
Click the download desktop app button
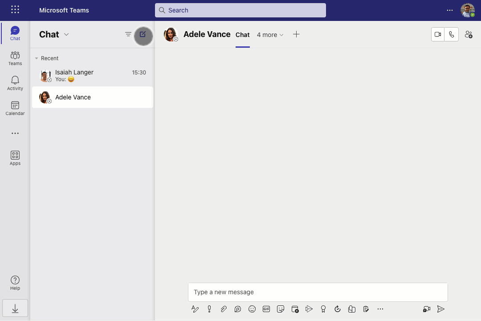[15, 308]
